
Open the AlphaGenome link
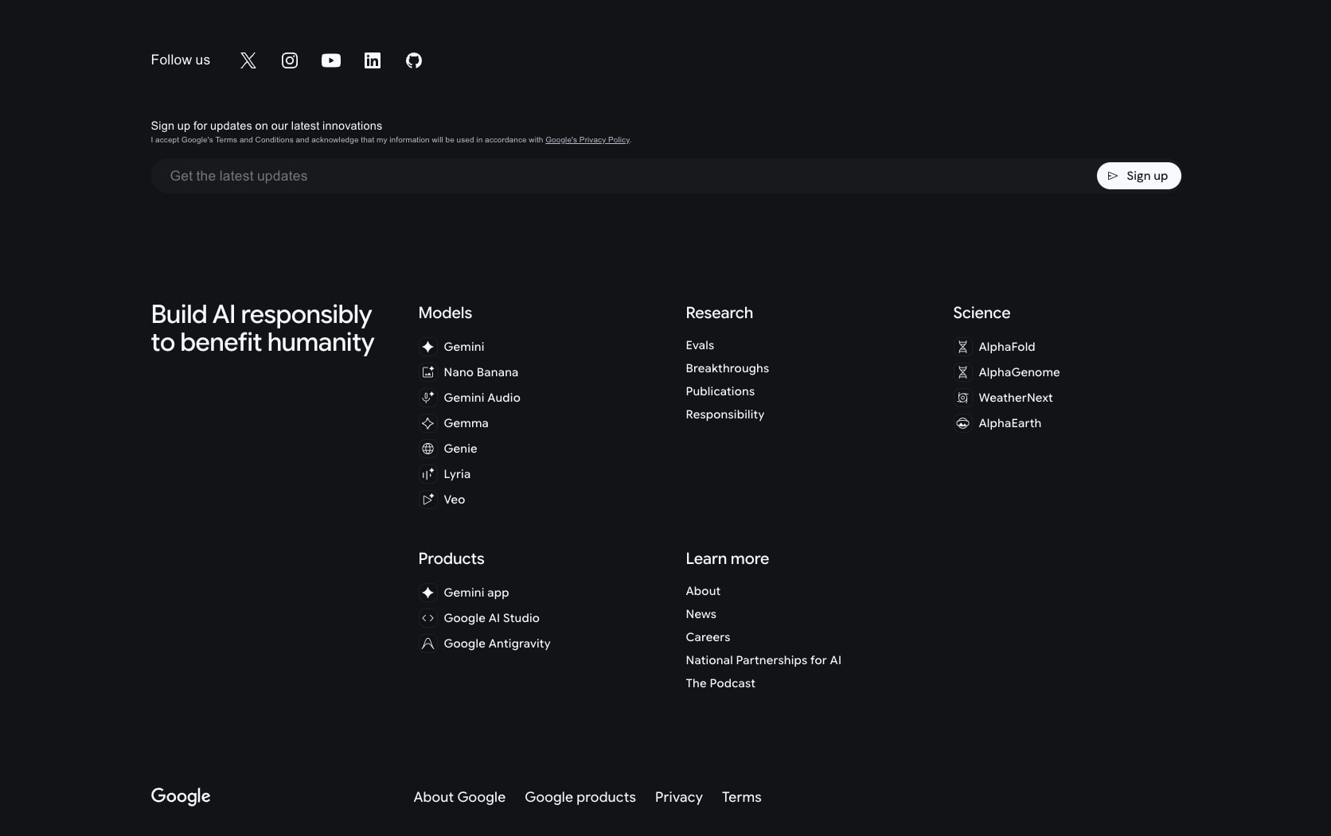[1019, 372]
